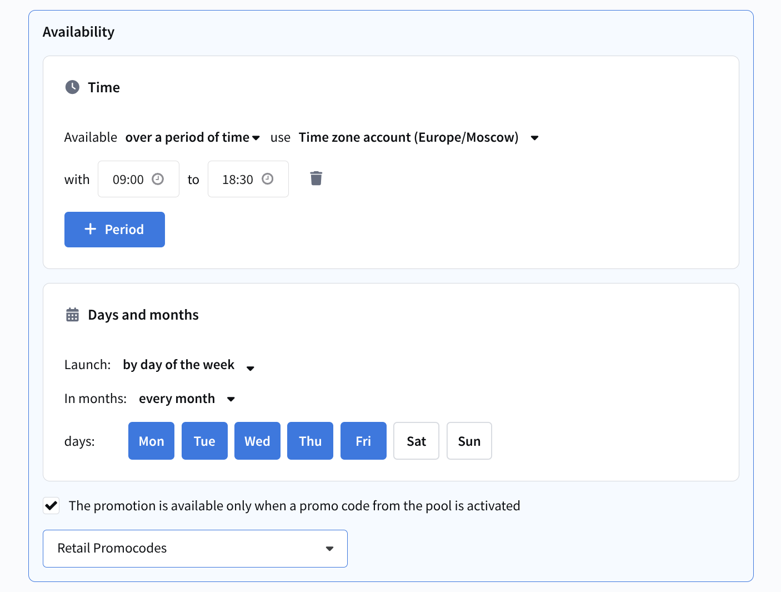
Task: Click the trash icon to delete time period
Action: [x=316, y=178]
